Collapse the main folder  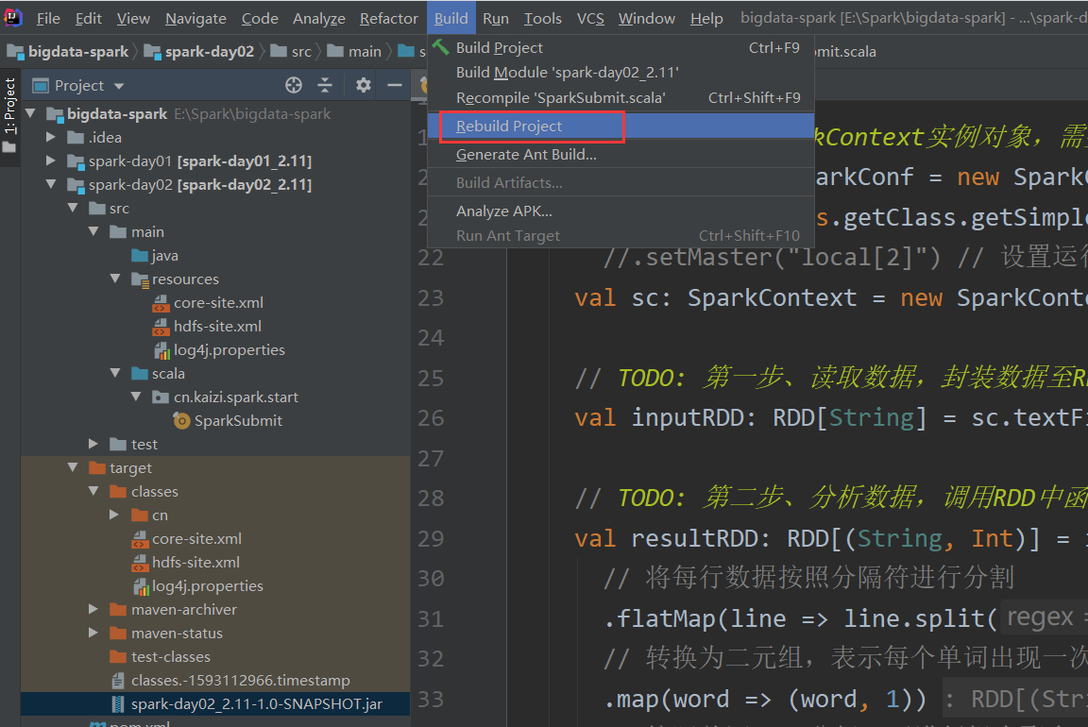(93, 231)
